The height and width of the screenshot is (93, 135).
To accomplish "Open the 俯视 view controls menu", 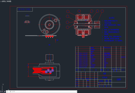I will [x=3, y=1].
